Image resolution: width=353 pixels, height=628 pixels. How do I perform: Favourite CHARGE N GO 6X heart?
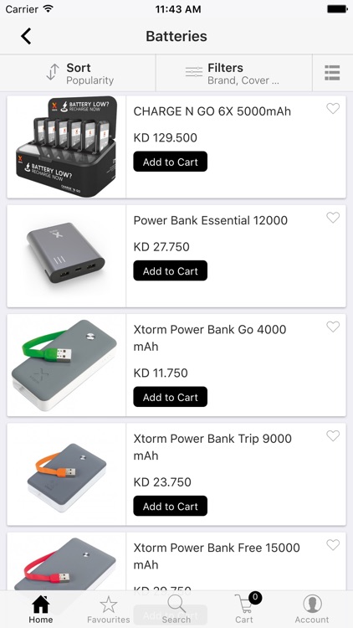pos(333,108)
